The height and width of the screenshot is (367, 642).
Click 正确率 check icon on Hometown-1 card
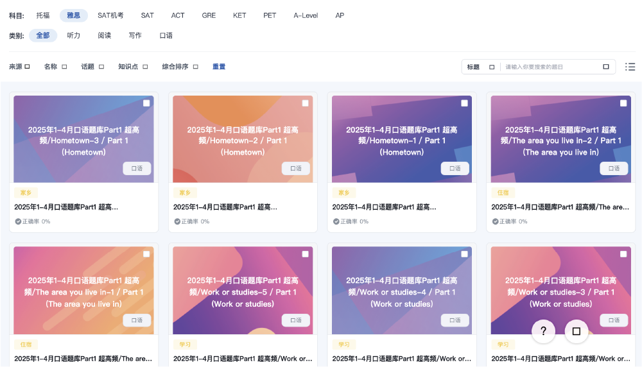(336, 221)
